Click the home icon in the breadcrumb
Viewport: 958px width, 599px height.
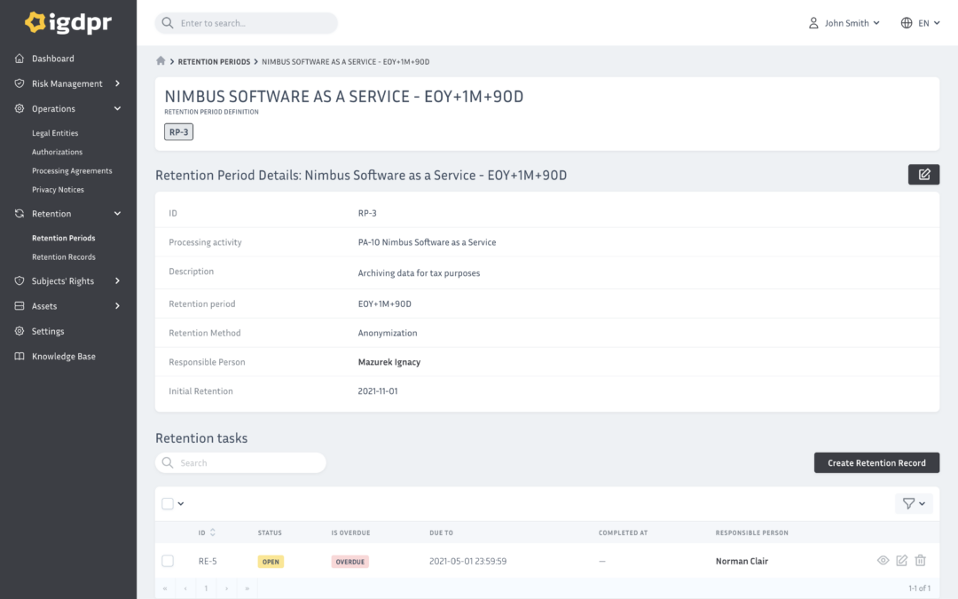click(x=160, y=60)
